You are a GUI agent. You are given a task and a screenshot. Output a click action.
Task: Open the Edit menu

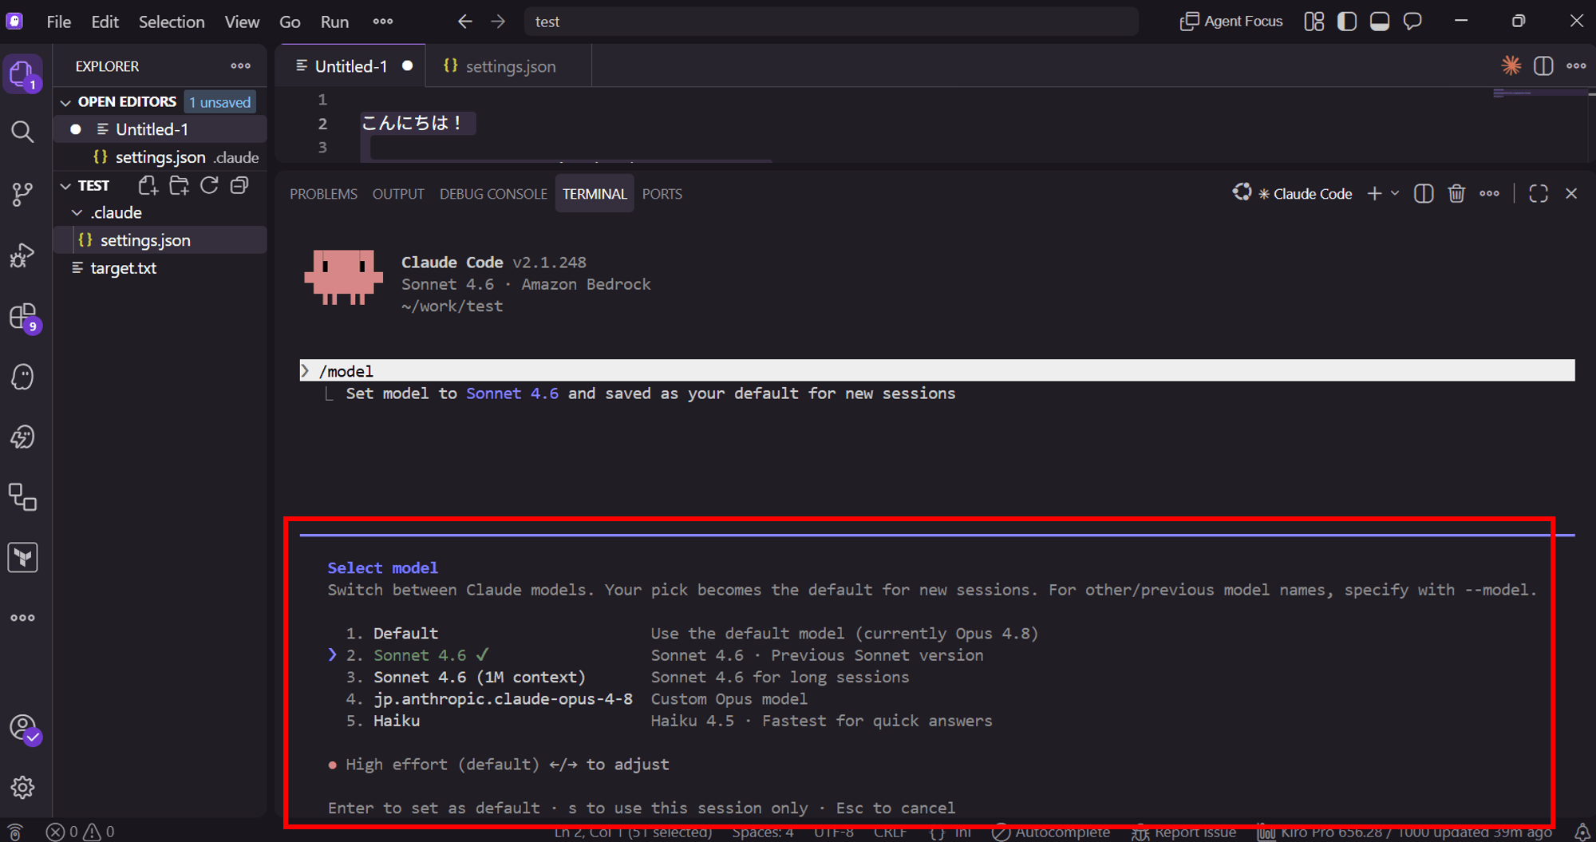pos(105,22)
